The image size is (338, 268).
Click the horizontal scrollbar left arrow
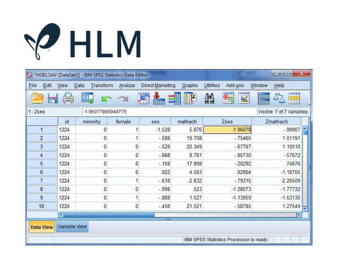click(x=61, y=215)
